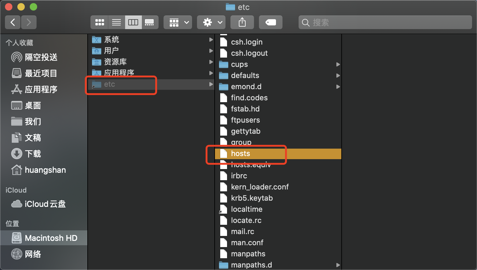Select the man.conf file

(x=278, y=243)
